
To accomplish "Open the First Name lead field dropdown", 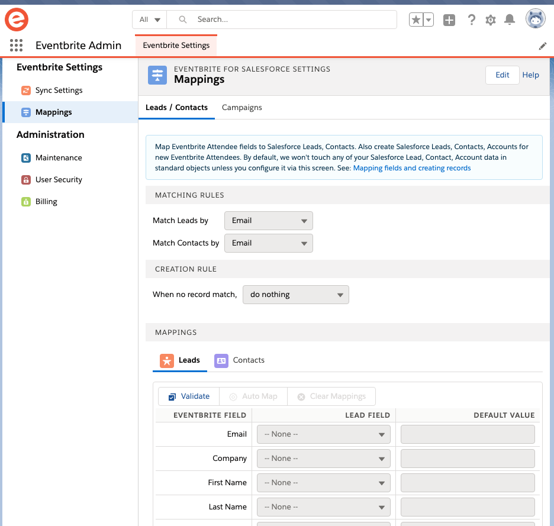I will coord(324,483).
